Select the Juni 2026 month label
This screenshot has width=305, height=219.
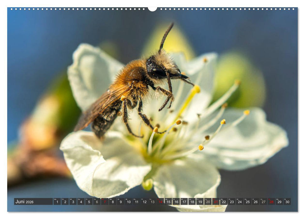(19, 202)
